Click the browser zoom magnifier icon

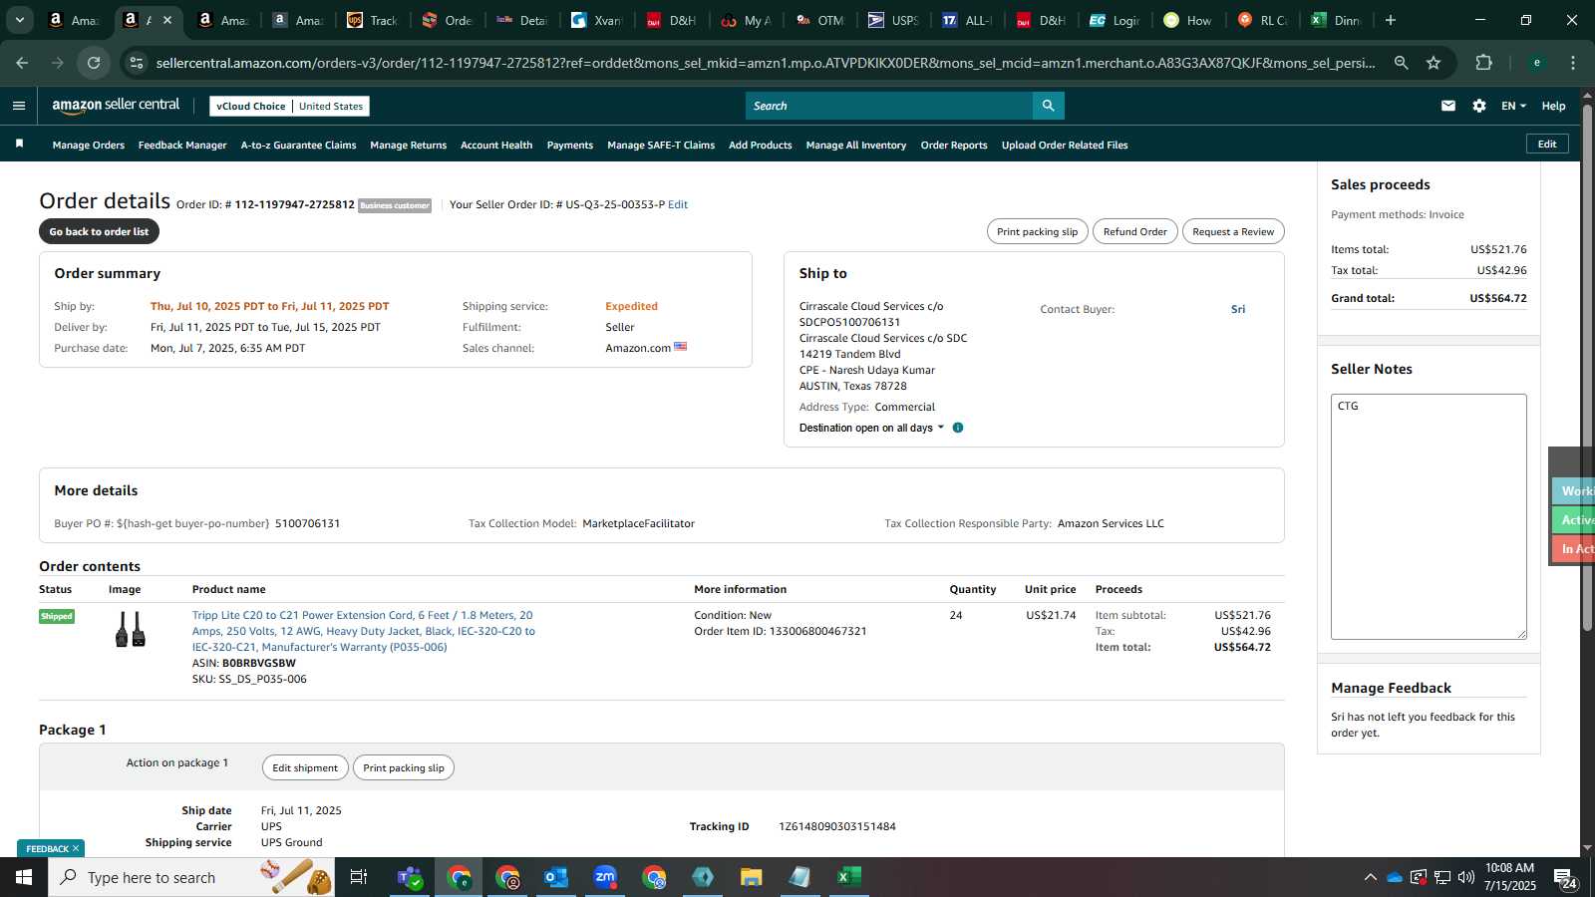point(1401,63)
